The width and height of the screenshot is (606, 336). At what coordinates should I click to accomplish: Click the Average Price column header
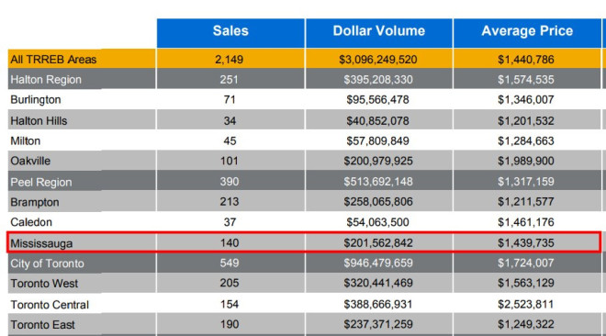click(x=527, y=31)
